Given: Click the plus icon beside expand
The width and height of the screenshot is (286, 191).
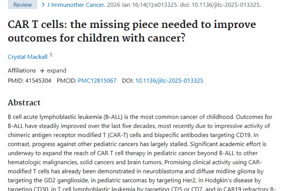Looking at the screenshot, I should [x=42, y=71].
